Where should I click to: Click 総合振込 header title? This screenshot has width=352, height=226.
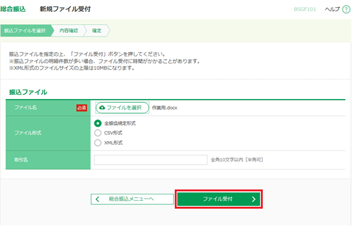tap(13, 9)
